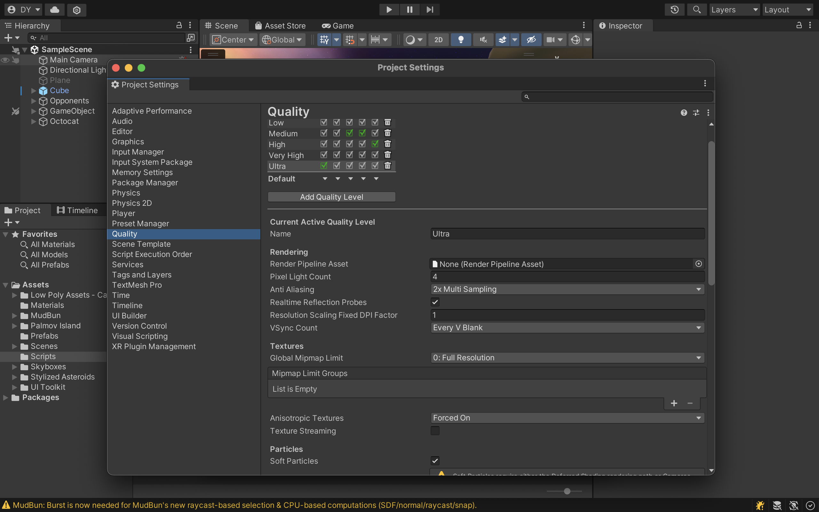Click Add Quality Level button
819x512 pixels.
click(x=331, y=197)
